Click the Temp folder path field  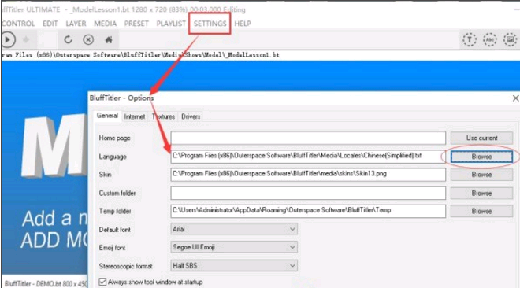(308, 211)
